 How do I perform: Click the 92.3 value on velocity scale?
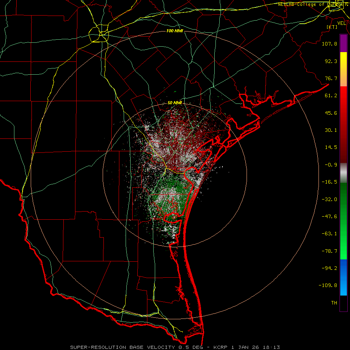pyautogui.click(x=331, y=61)
